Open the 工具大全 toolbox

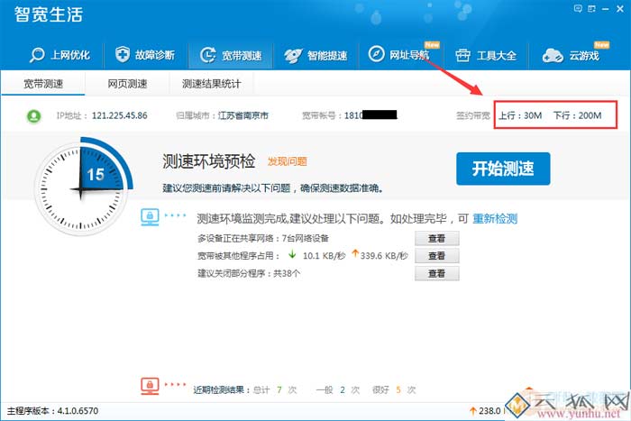pyautogui.click(x=486, y=55)
